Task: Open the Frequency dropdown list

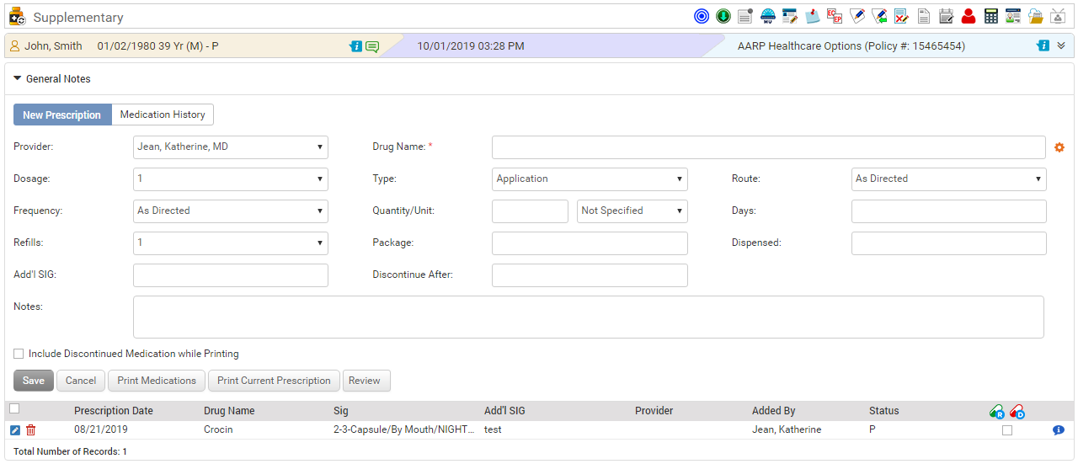Action: (x=230, y=211)
